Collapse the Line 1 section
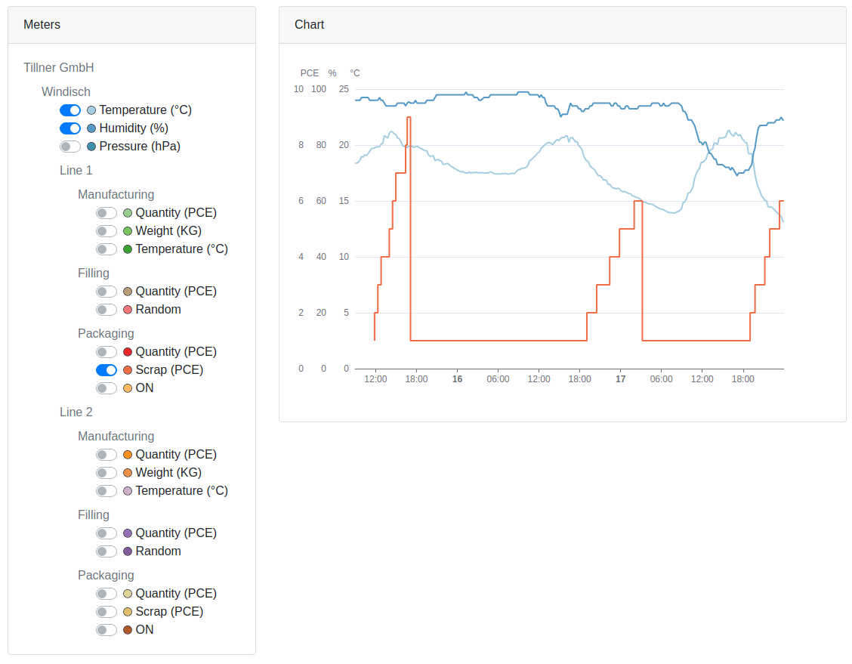This screenshot has height=664, width=852. [x=76, y=171]
